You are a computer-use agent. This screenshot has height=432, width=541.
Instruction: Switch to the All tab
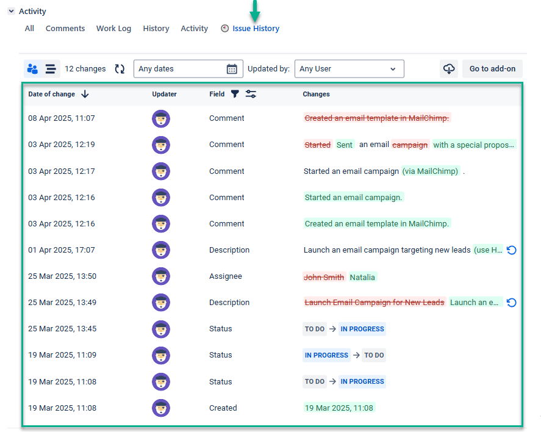click(29, 28)
